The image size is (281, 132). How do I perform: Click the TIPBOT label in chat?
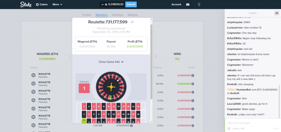[x=231, y=90]
